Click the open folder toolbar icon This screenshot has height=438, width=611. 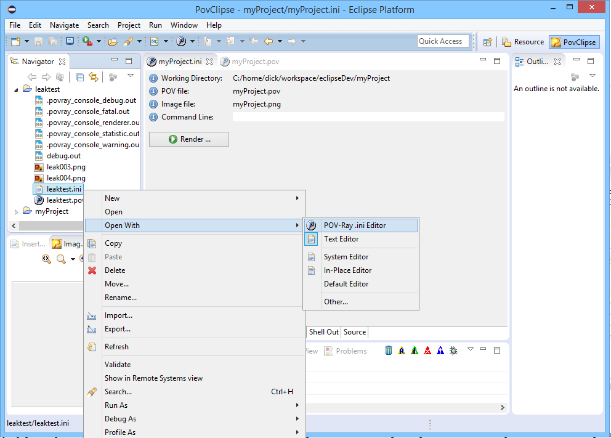[x=113, y=41]
